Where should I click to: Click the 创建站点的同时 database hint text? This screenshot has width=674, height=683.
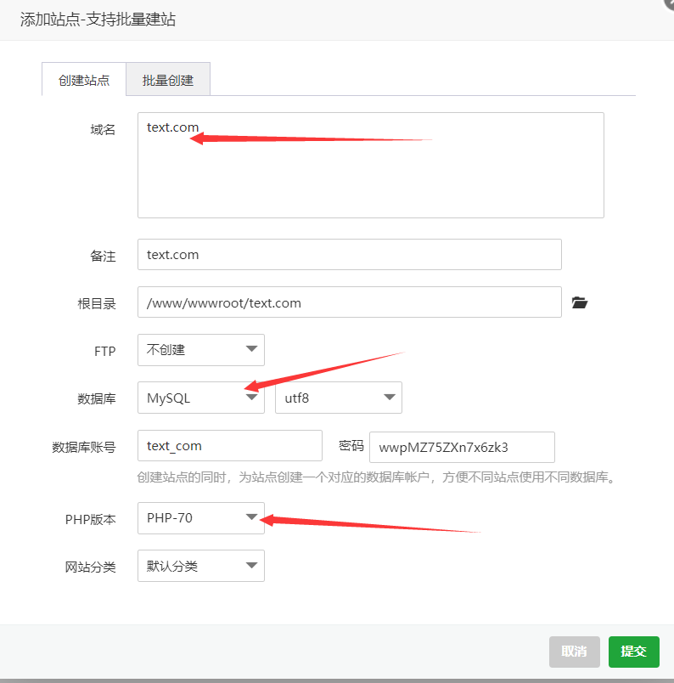pos(376,477)
